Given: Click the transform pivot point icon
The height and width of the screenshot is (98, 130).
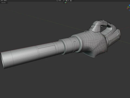Looking at the screenshot, I should pyautogui.click(x=64, y=1).
